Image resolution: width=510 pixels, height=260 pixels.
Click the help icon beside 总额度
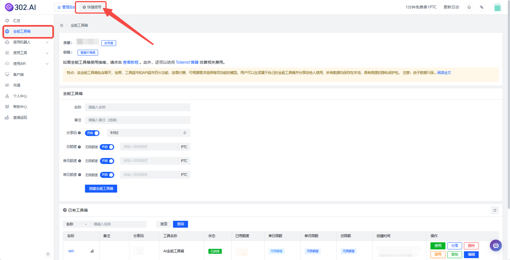coord(80,147)
